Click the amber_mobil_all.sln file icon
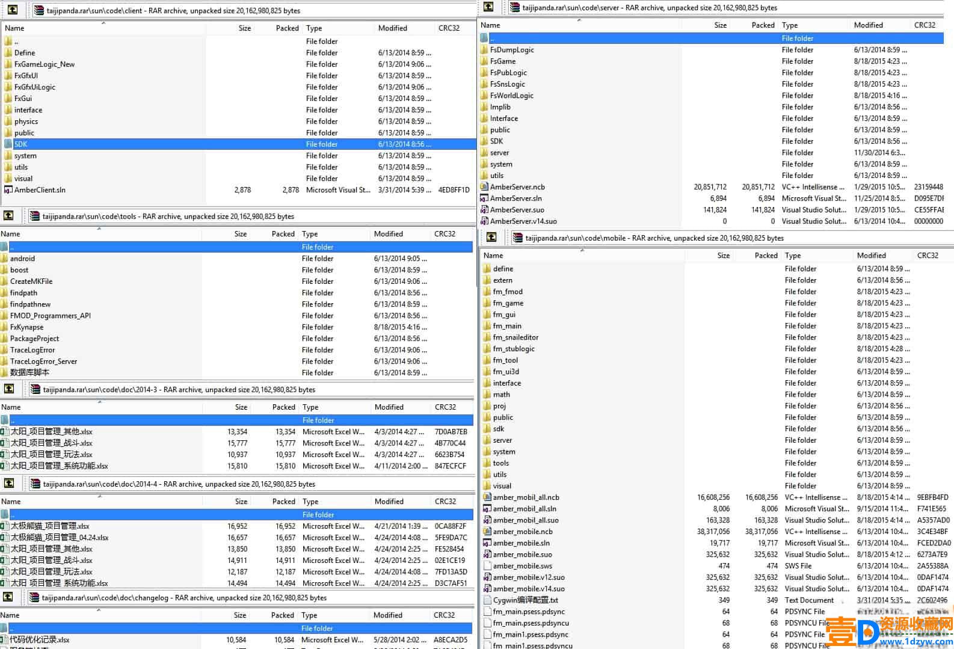954x649 pixels. pyautogui.click(x=487, y=508)
